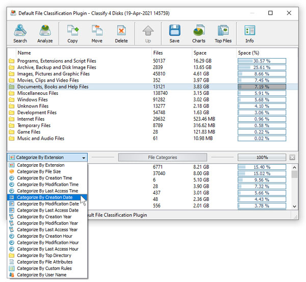Choose Categorize By Top Directory

click(x=47, y=255)
